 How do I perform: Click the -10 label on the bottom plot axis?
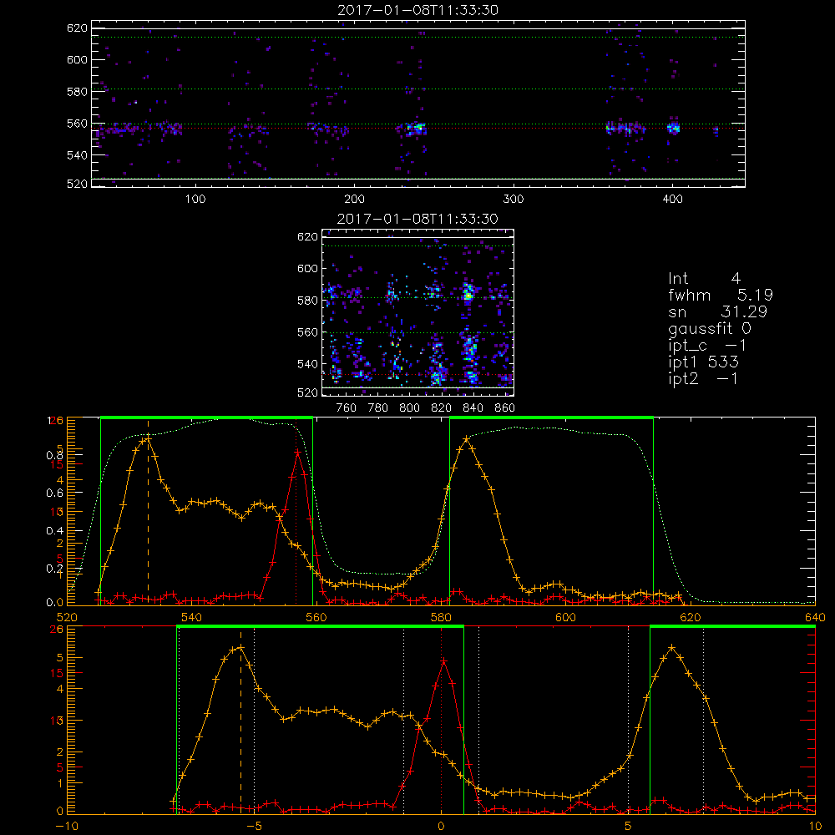(x=67, y=826)
